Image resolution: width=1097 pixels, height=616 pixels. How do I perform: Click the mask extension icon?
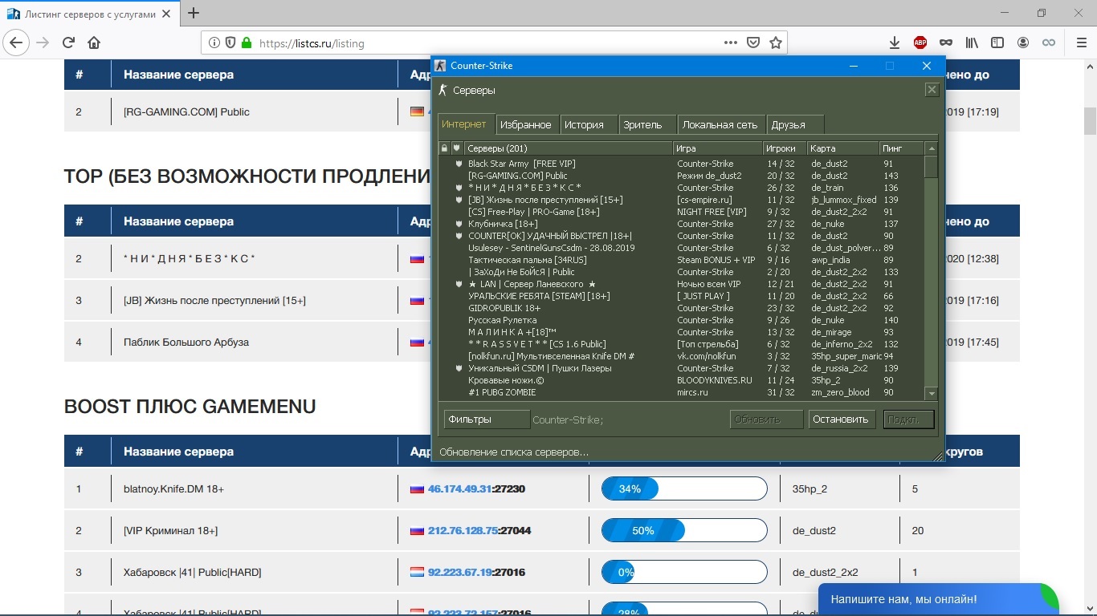pyautogui.click(x=946, y=43)
